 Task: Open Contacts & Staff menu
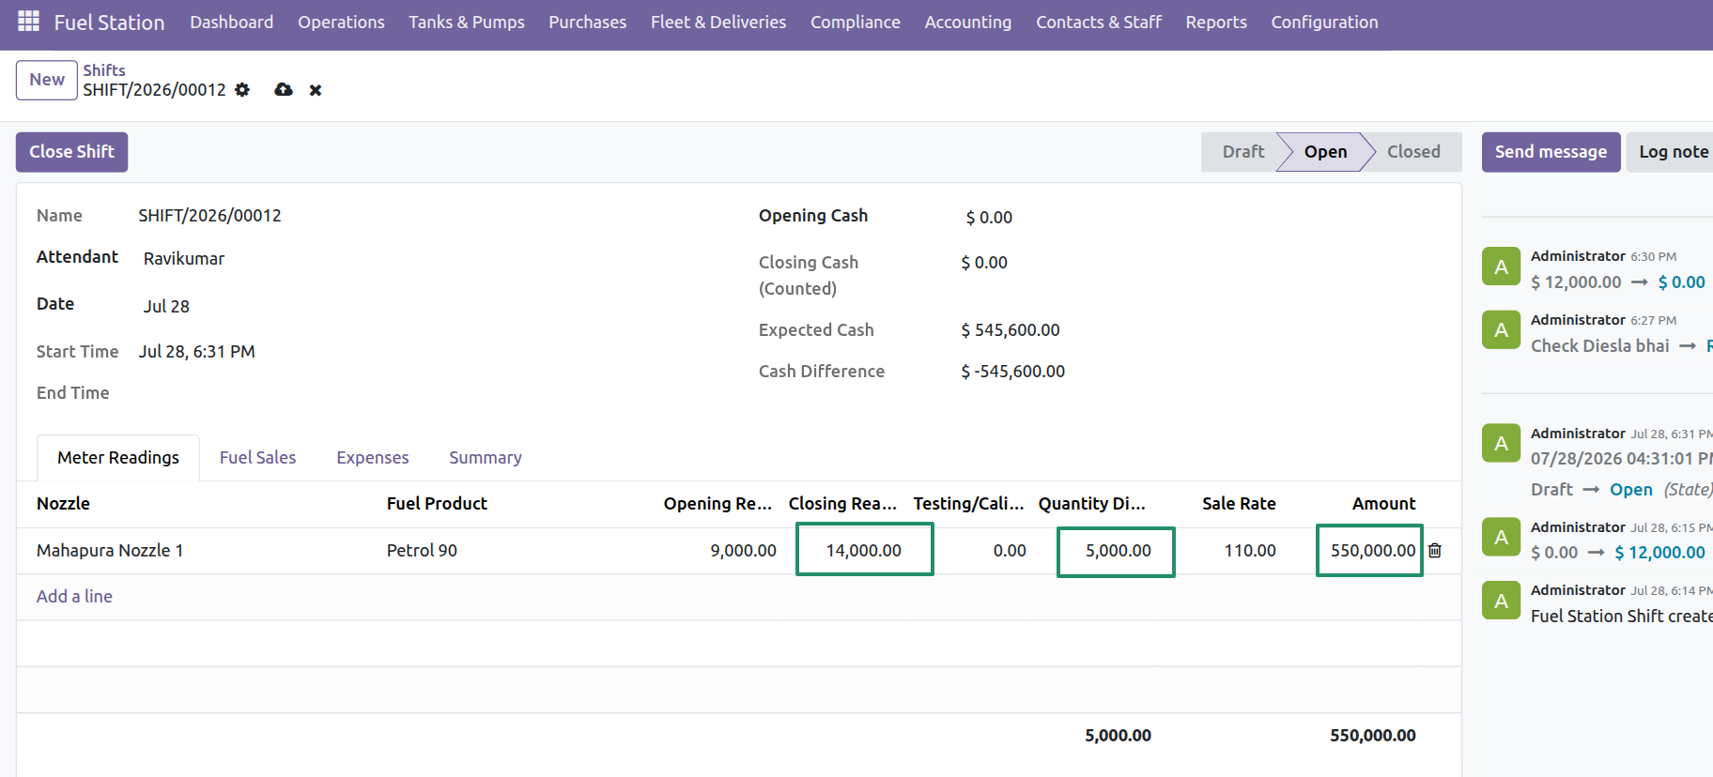click(x=1099, y=22)
